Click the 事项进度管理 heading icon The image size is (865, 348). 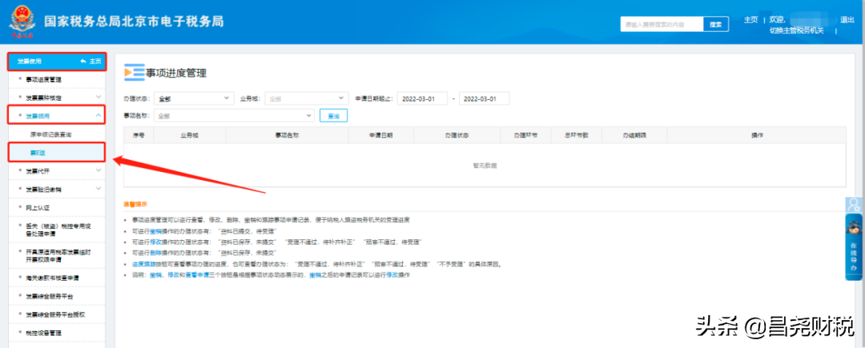click(133, 73)
